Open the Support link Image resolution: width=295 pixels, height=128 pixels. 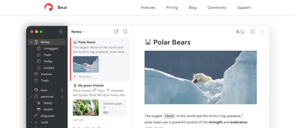[x=244, y=7]
